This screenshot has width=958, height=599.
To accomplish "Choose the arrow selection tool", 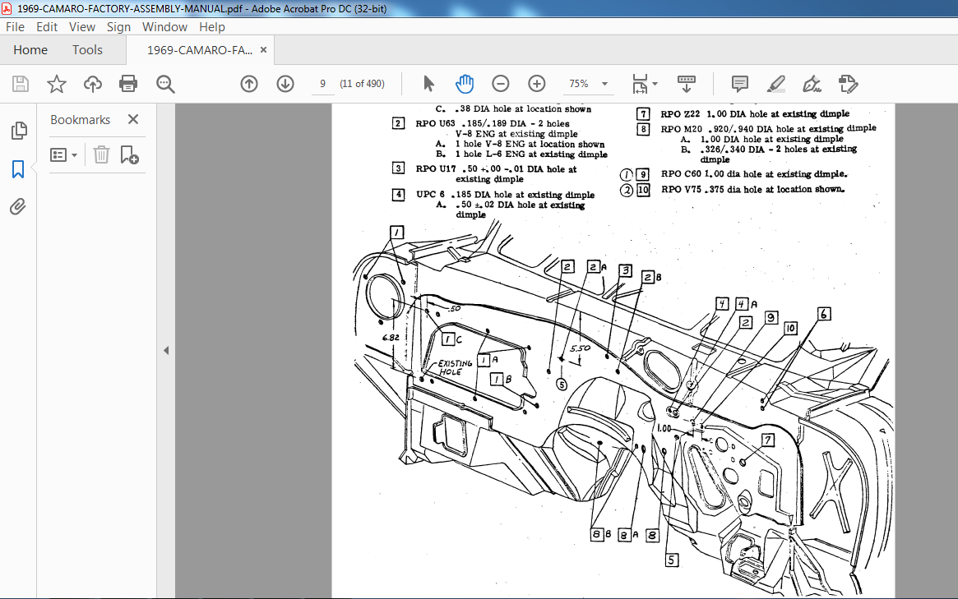I will [x=428, y=84].
